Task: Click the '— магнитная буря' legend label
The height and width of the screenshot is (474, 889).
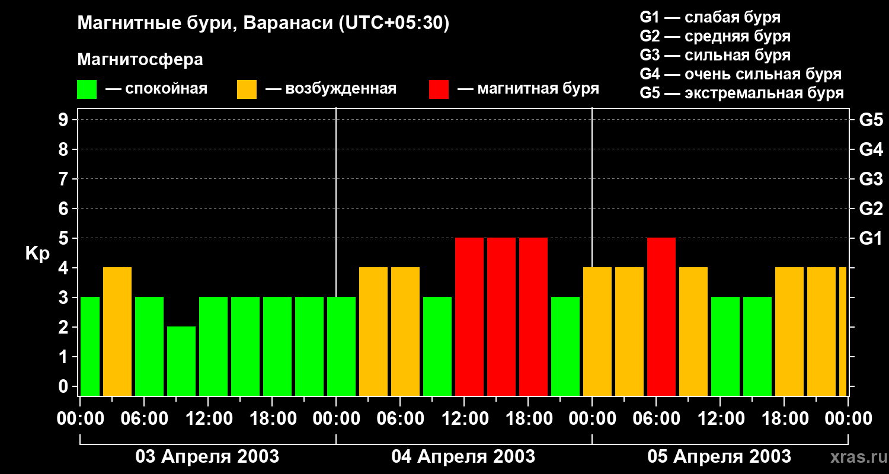Action: click(x=528, y=89)
